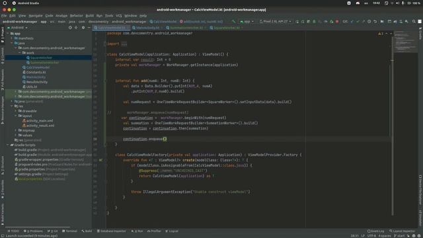Click the Debug app bug icon
The height and width of the screenshot is (238, 423).
pyautogui.click(x=314, y=21)
